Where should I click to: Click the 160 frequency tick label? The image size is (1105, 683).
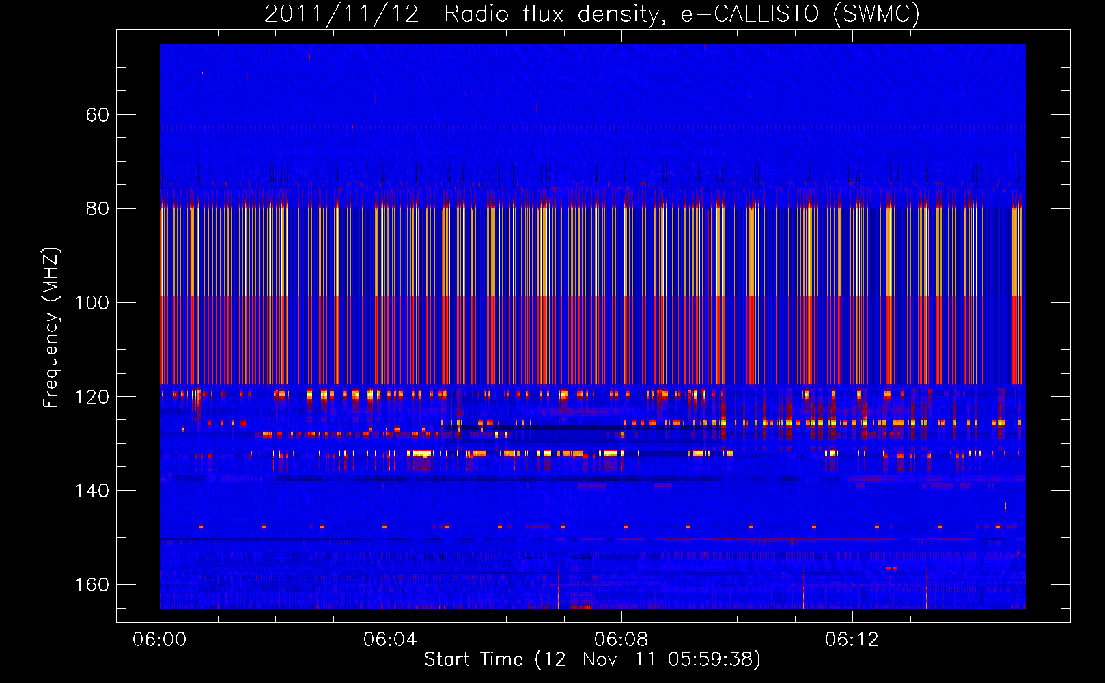click(92, 585)
